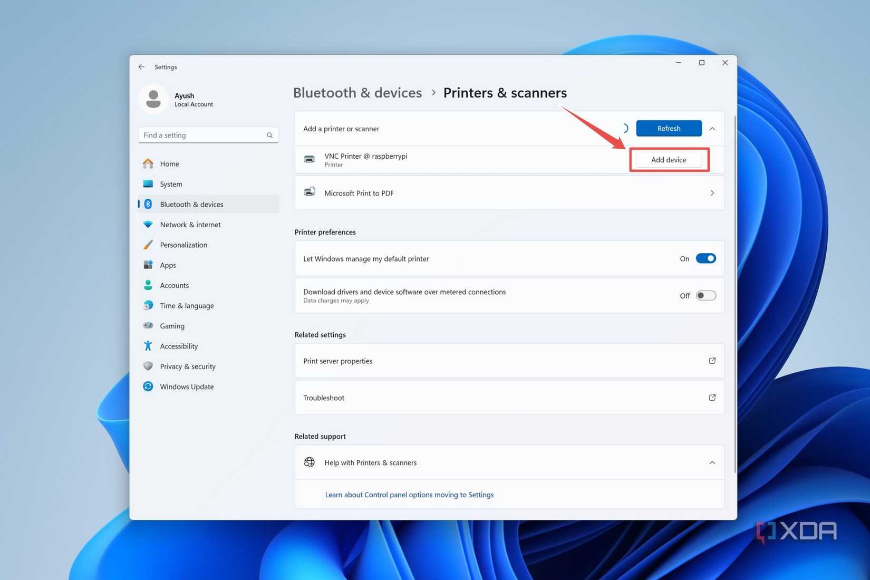The width and height of the screenshot is (870, 580).
Task: Click the Ayush user avatar icon
Action: (153, 99)
